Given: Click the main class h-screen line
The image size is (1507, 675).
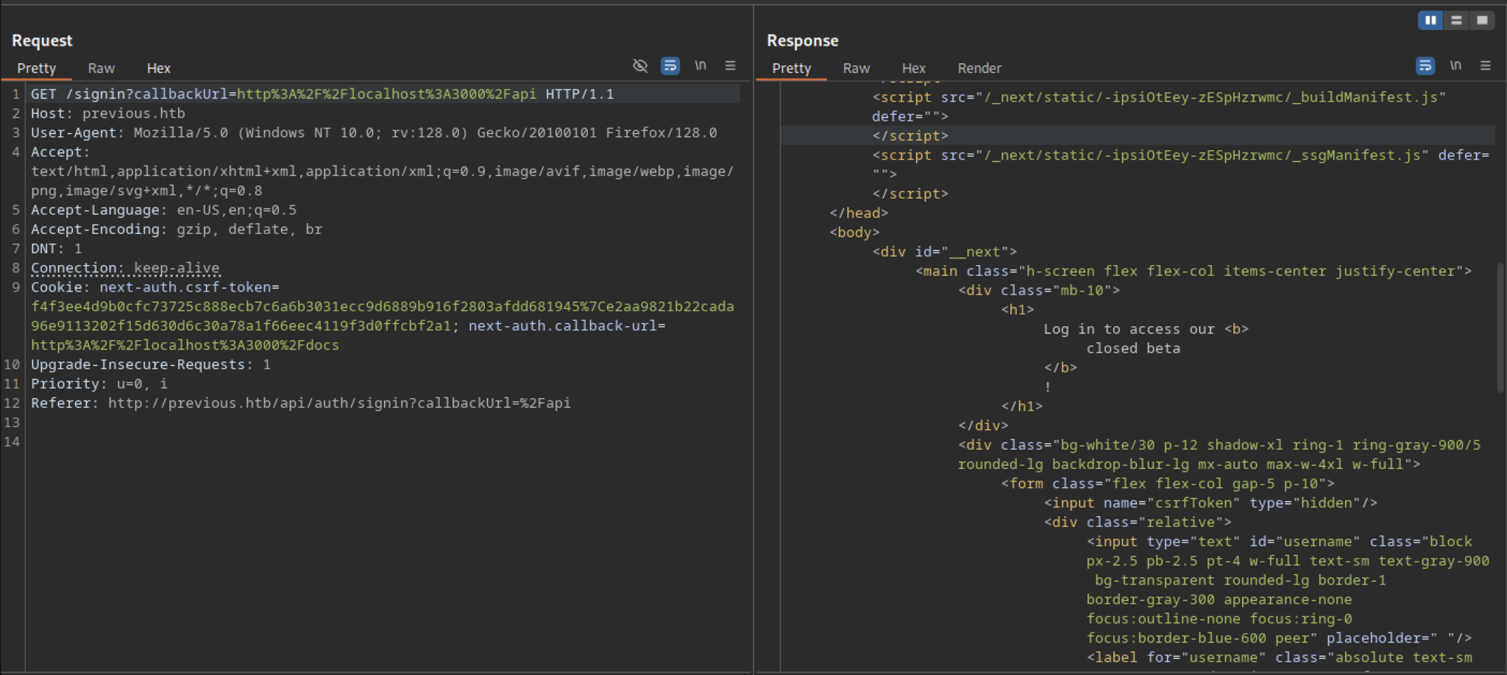Looking at the screenshot, I should pyautogui.click(x=1194, y=271).
